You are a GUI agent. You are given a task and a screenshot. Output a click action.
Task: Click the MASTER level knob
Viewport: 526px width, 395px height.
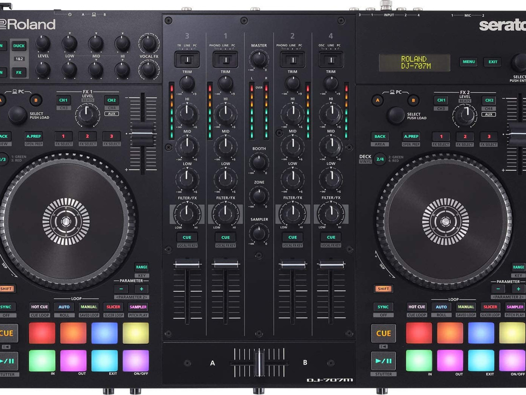tap(259, 59)
